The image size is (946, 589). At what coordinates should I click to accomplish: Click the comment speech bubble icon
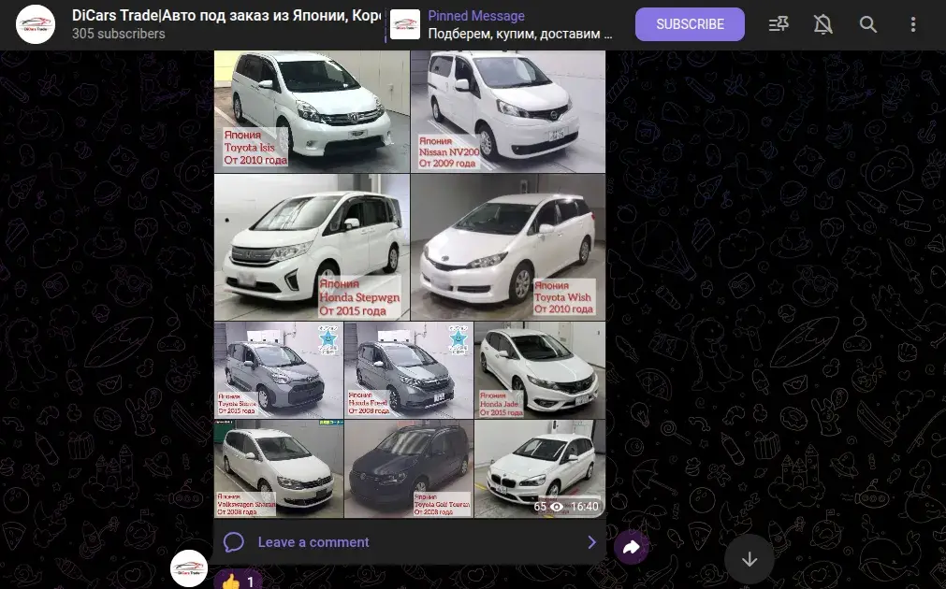coord(234,542)
